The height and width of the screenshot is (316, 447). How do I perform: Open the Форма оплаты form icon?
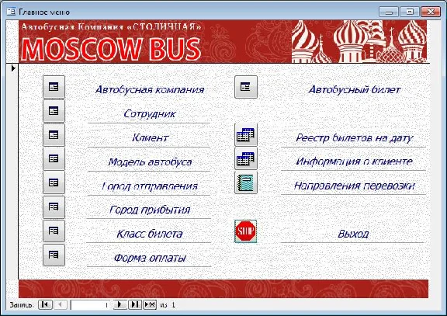coord(54,255)
